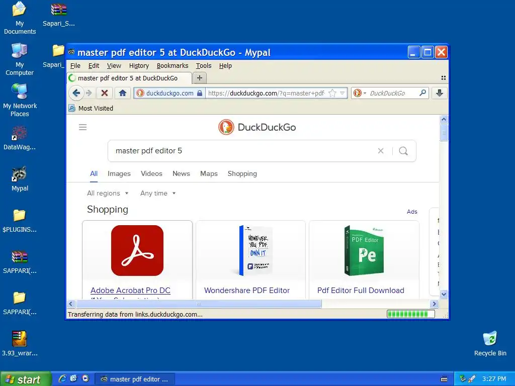Click the green Pdf Editor box thumbnail
Screen dimensions: 515x386
(364, 250)
